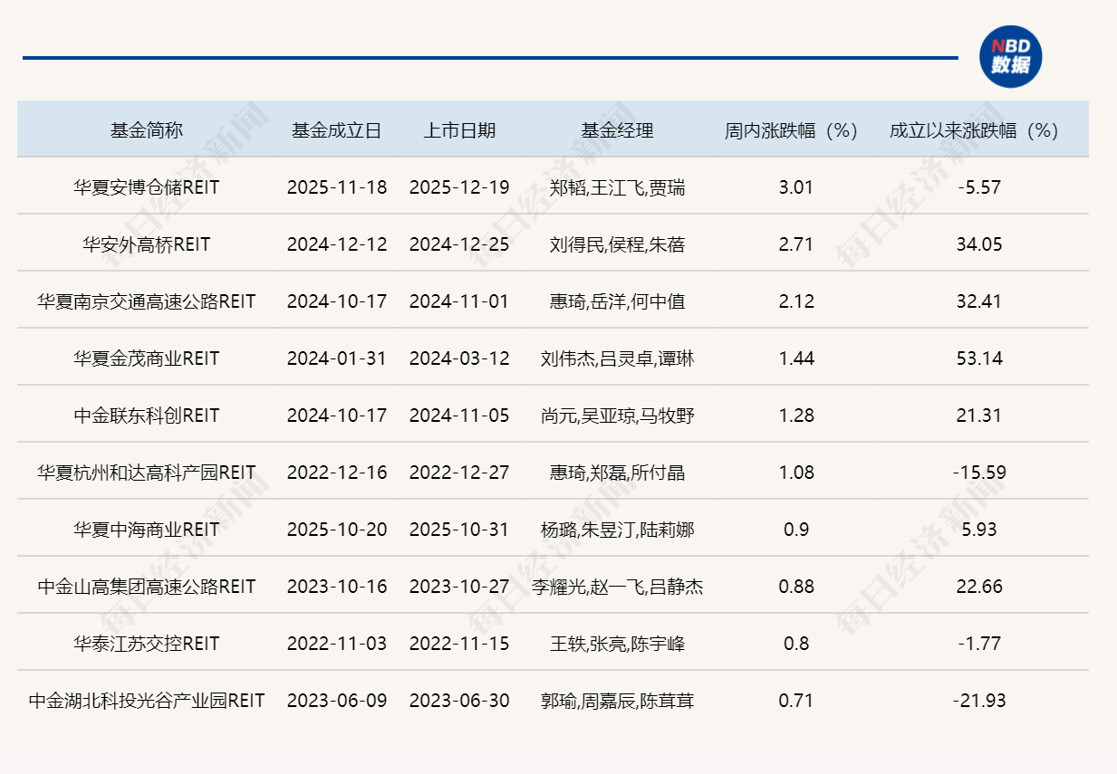The width and height of the screenshot is (1117, 774).
Task: Select weekly change value 0.88
Action: pyautogui.click(x=796, y=587)
